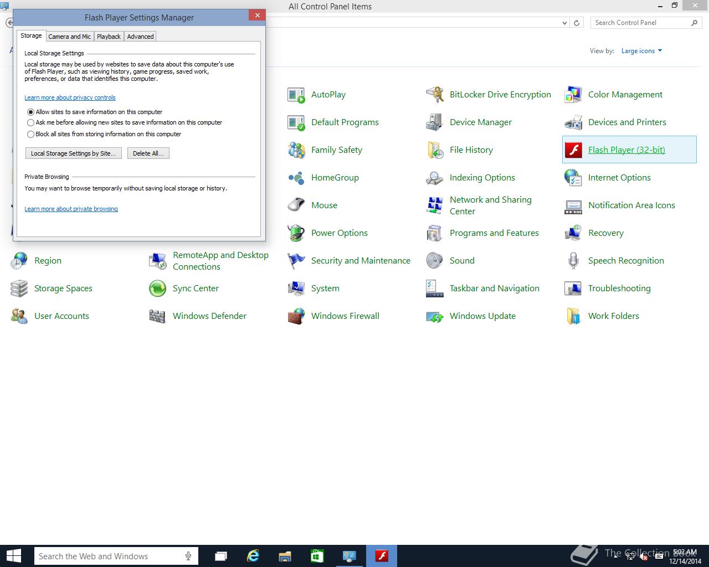Open Network and Sharing Center icon
The image size is (709, 567).
click(435, 205)
